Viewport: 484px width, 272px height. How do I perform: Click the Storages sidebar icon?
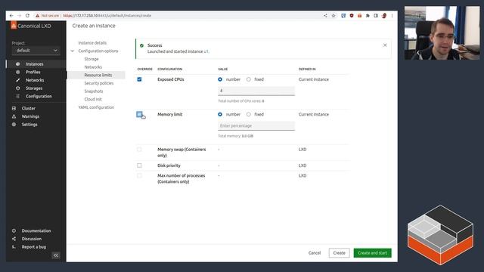[18, 88]
